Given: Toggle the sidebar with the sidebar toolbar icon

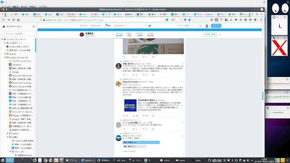Looking at the screenshot, I should pos(217,20).
